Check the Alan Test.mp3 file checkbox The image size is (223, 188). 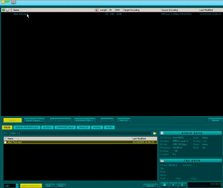click(x=5, y=142)
